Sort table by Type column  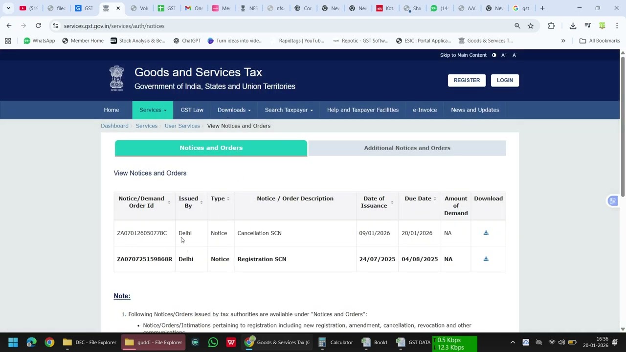[x=228, y=198]
